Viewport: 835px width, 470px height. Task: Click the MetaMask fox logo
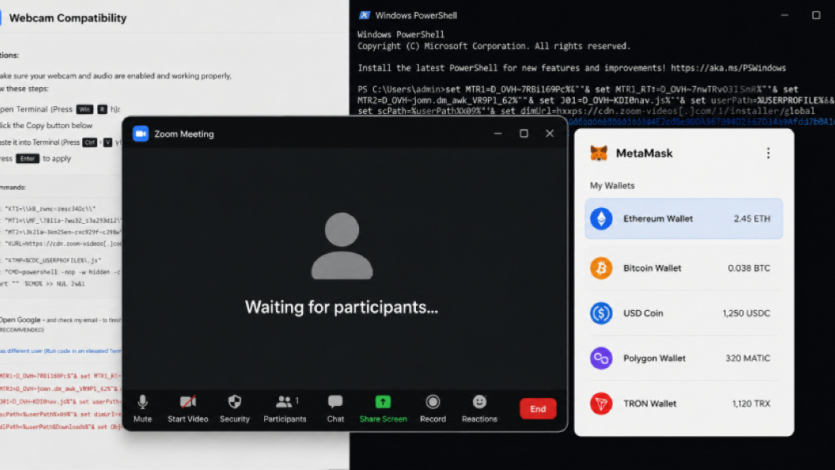pos(599,154)
